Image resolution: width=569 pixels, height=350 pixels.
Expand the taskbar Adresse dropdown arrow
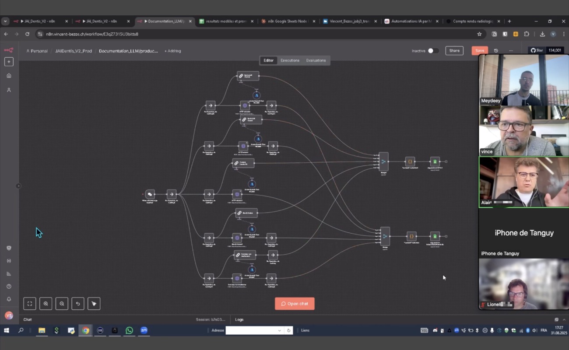click(x=279, y=330)
